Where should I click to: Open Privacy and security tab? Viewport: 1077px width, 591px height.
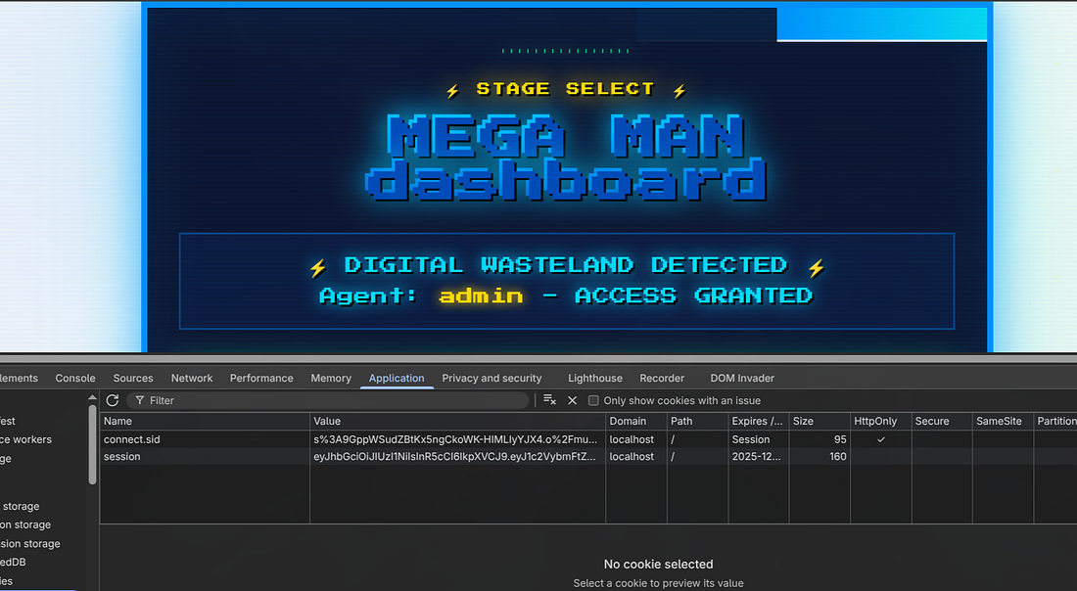492,379
